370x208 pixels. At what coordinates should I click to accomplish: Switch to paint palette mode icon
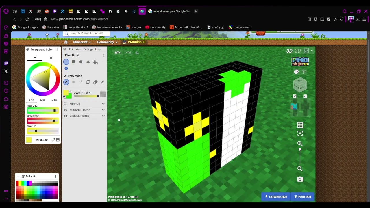[296, 72]
